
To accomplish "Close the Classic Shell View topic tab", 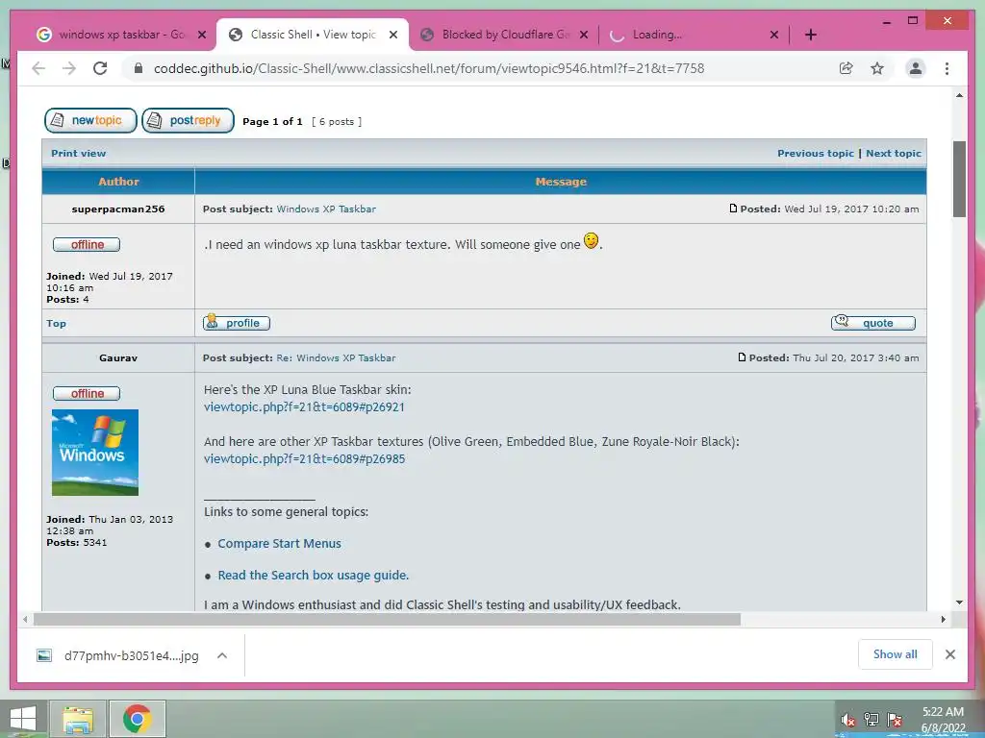I will pos(393,35).
